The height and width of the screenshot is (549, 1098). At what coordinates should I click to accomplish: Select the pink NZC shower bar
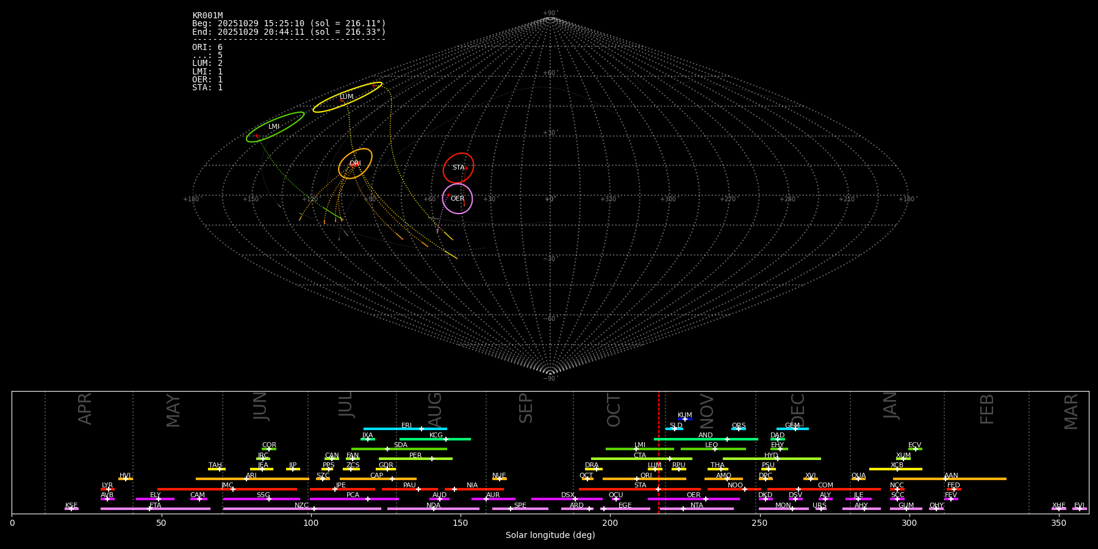pos(302,509)
